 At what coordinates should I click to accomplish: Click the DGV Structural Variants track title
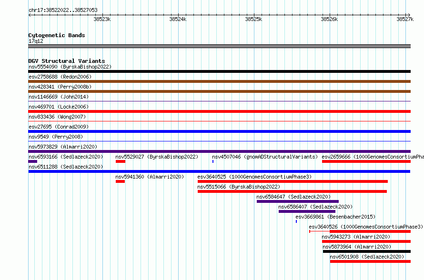67,61
